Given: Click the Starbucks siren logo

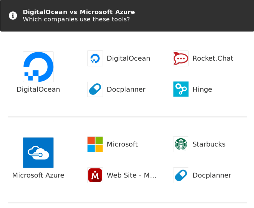Looking at the screenshot, I should (x=181, y=144).
